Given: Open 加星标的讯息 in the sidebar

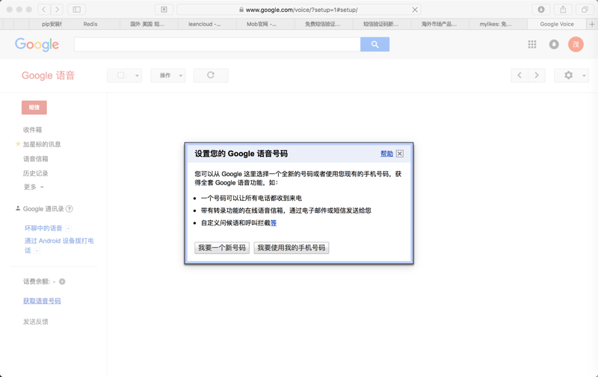Looking at the screenshot, I should (x=42, y=144).
